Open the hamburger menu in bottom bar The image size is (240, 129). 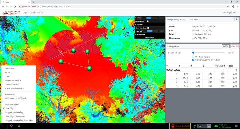coord(4,126)
